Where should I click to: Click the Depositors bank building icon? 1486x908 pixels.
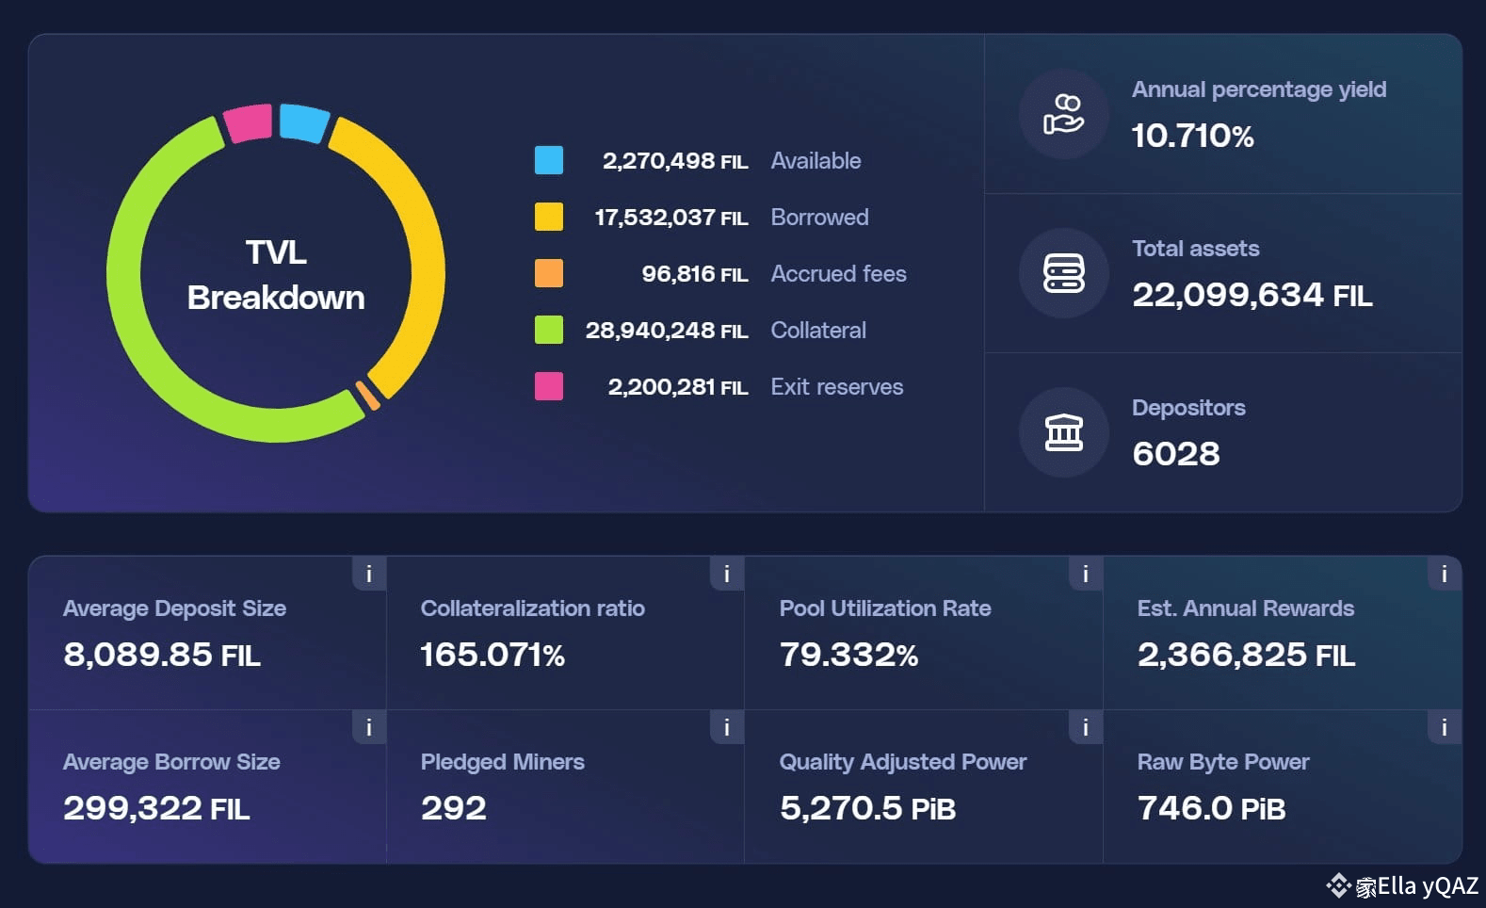pyautogui.click(x=1064, y=432)
